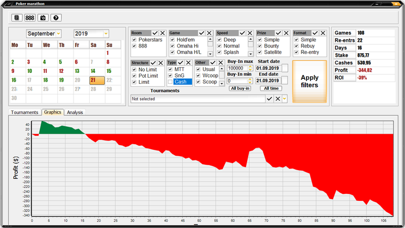
Task: Open the Pokerstars database toolbar icon
Action: click(17, 18)
